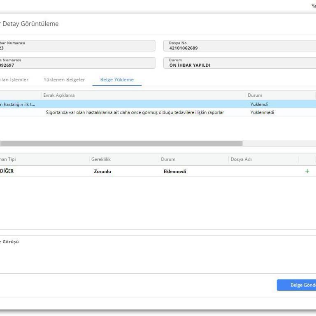The width and height of the screenshot is (316, 316).
Task: Switch to the Yüklenen Belgeler tab
Action: [64, 79]
